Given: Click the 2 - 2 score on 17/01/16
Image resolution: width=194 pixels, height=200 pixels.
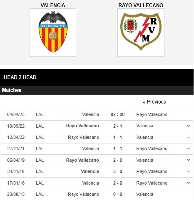Looking at the screenshot, I should [117, 183].
